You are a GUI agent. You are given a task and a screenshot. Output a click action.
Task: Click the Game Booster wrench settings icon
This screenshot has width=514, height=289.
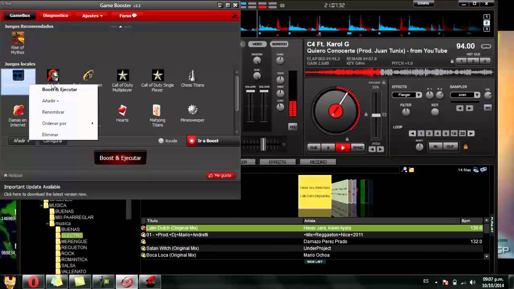[235, 16]
